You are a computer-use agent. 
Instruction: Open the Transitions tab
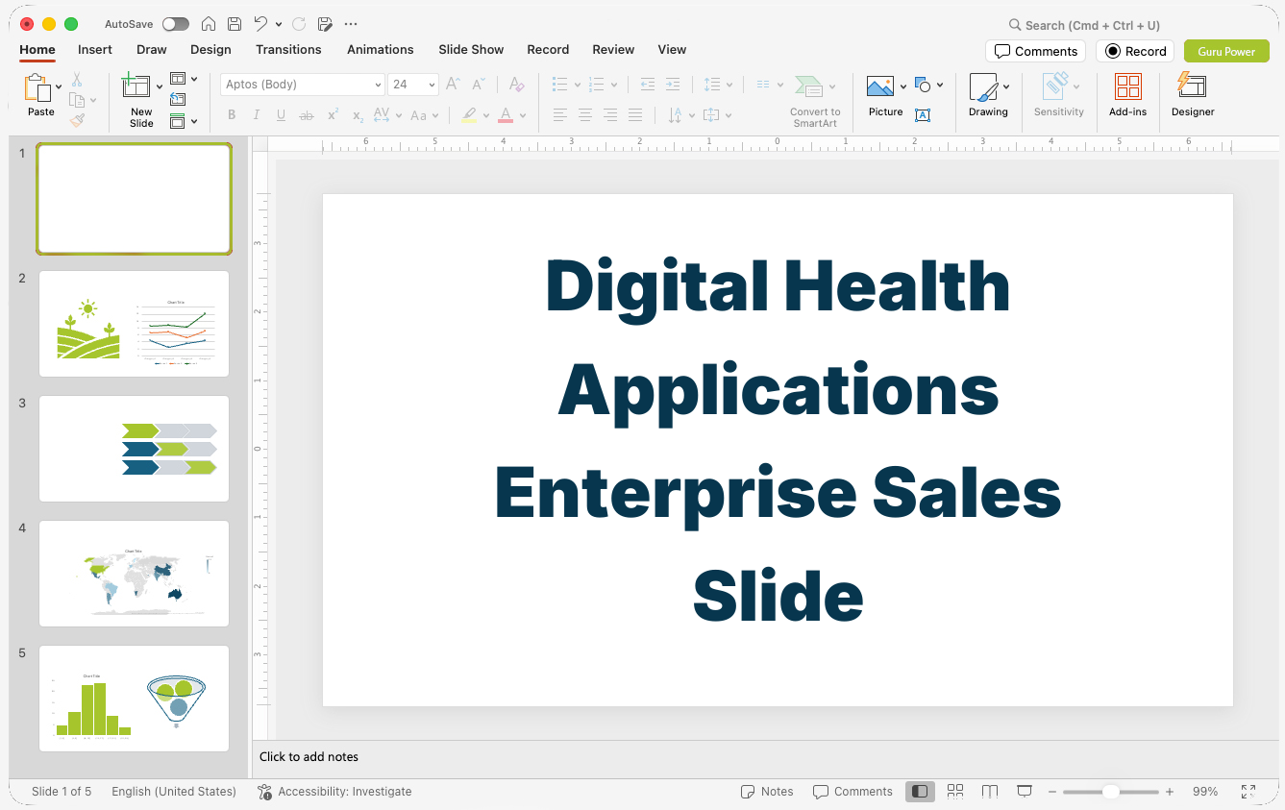coord(288,49)
